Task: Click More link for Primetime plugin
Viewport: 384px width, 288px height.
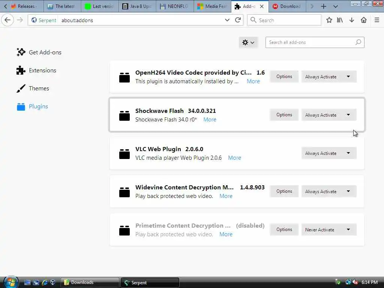Action: [x=226, y=234]
